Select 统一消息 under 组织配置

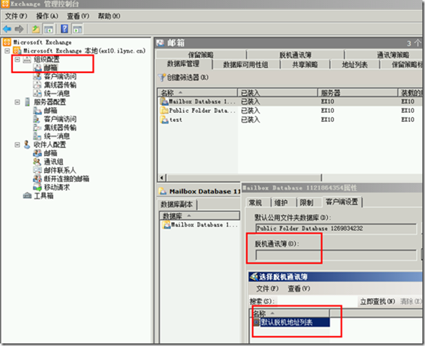[57, 94]
